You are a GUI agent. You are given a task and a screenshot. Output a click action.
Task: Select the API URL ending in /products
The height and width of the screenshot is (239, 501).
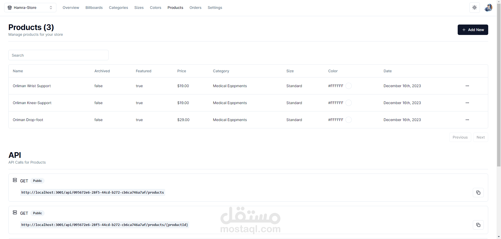coord(93,193)
